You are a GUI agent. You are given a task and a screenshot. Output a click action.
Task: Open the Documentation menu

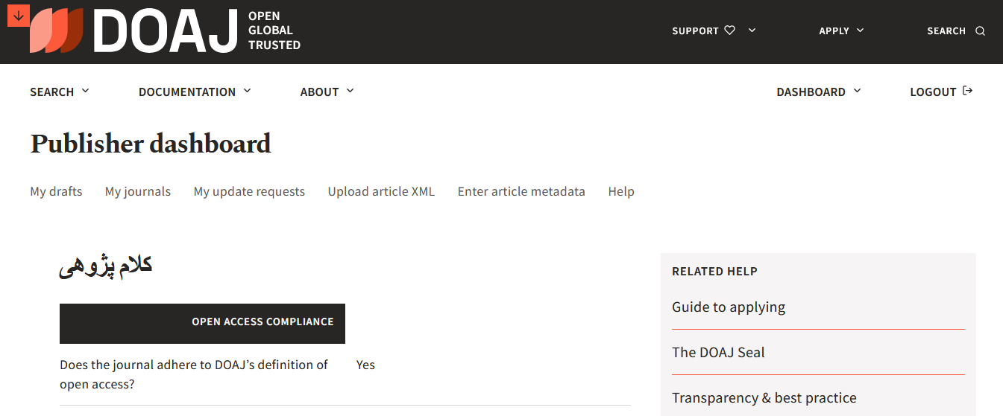(195, 92)
